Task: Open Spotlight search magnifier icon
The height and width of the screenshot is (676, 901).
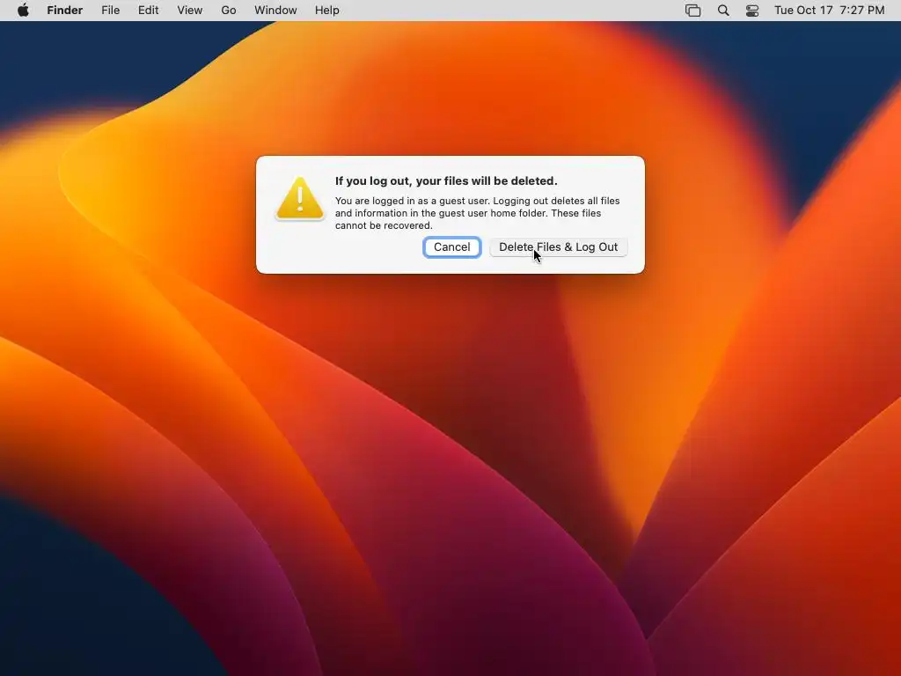Action: (723, 11)
